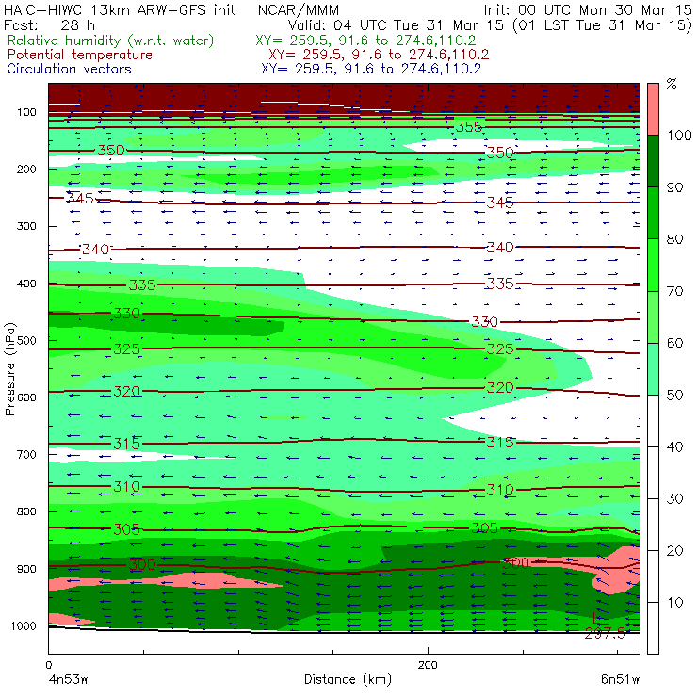
Task: Click the '900' tick on the pressure axis
Action: [x=26, y=569]
